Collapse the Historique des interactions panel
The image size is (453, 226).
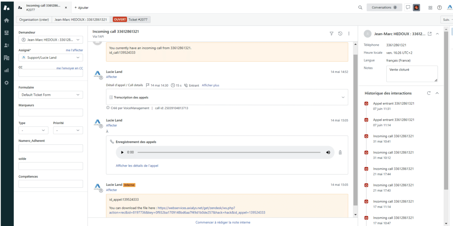tap(437, 93)
